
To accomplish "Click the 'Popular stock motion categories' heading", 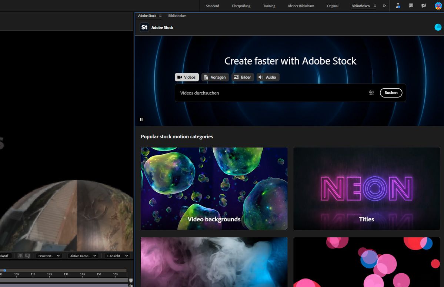I will (177, 137).
